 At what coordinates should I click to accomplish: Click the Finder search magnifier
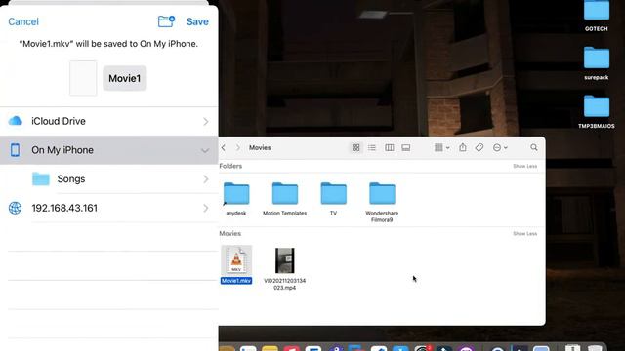click(x=534, y=147)
